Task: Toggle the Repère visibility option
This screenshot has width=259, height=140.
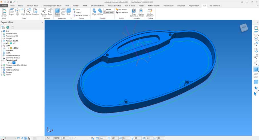Action: [107, 9]
